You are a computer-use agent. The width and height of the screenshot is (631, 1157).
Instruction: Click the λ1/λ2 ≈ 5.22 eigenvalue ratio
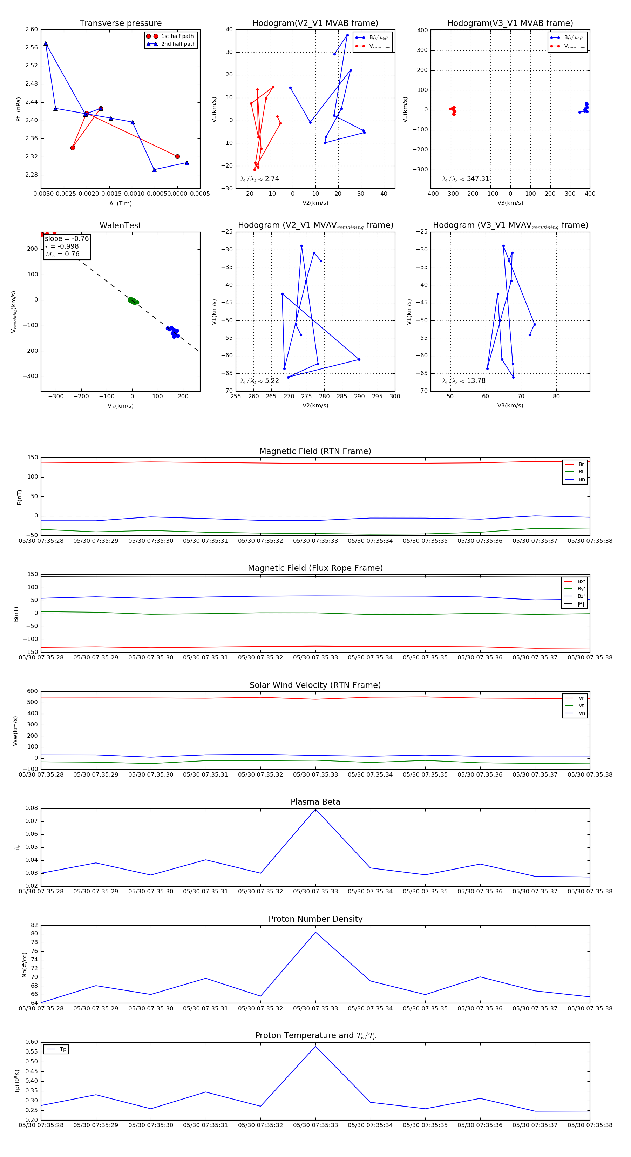click(259, 381)
